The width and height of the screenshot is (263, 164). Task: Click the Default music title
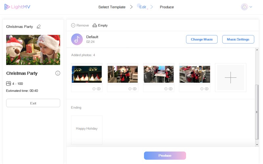pyautogui.click(x=92, y=37)
